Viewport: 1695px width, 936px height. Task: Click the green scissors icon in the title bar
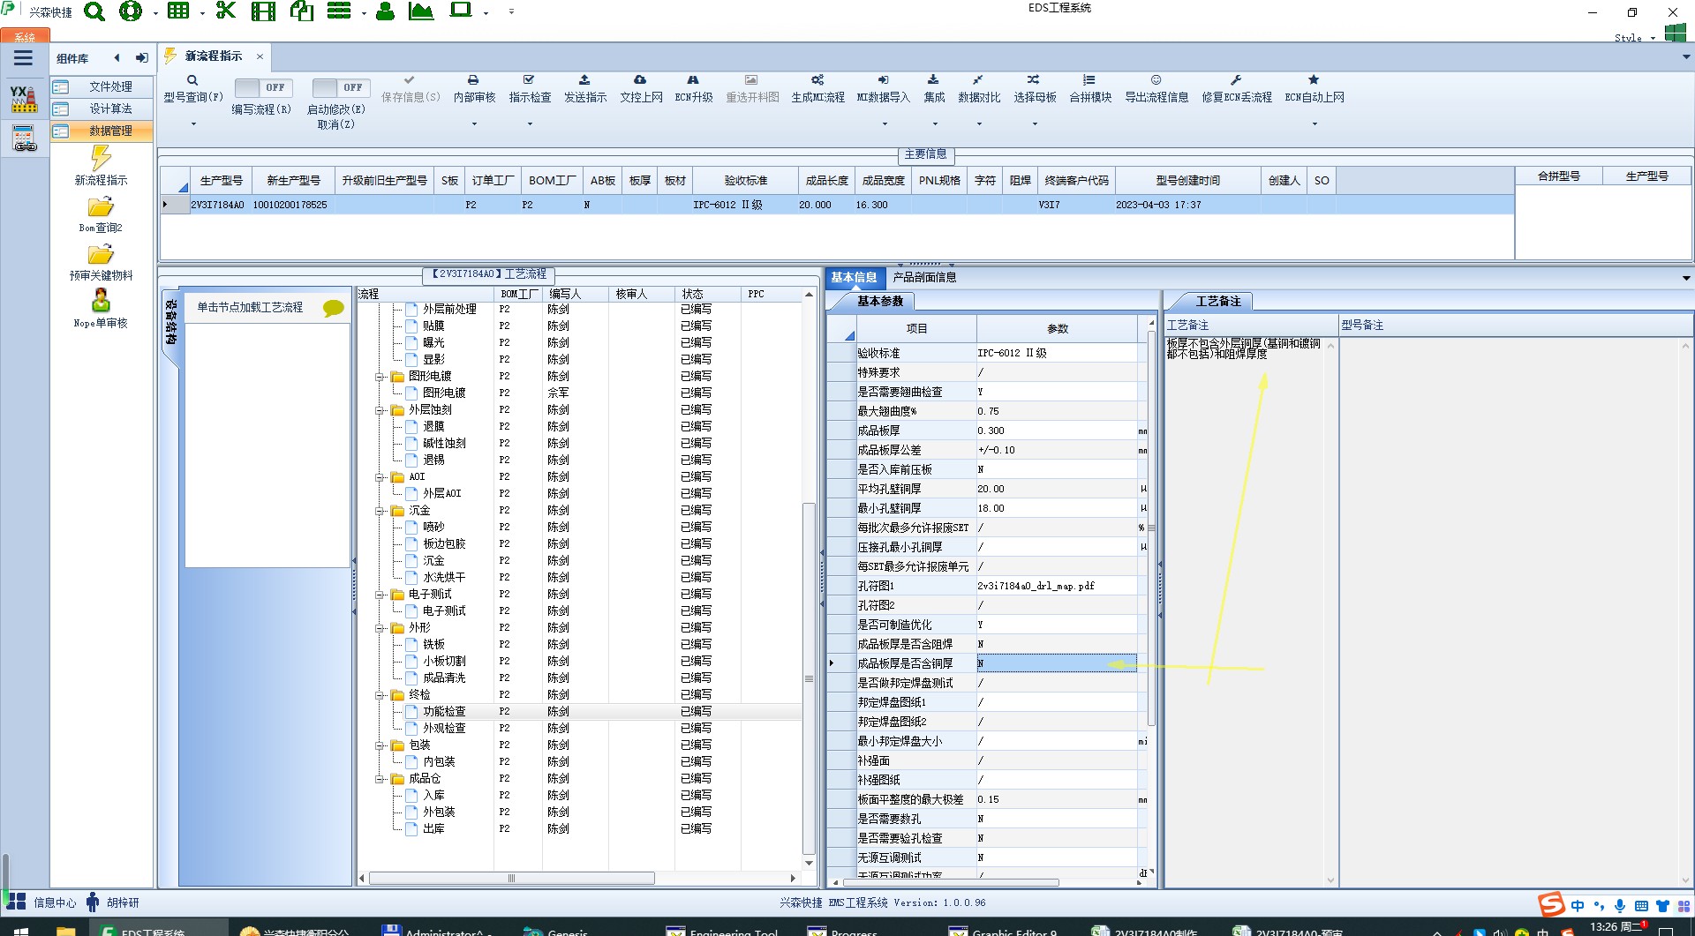[x=226, y=11]
